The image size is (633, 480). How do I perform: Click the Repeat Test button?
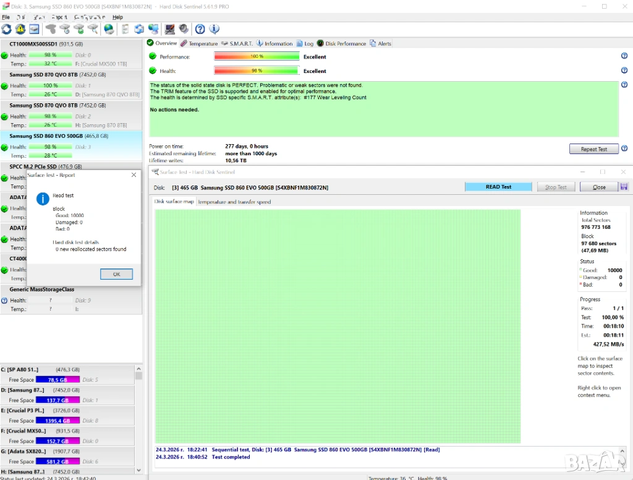[593, 149]
